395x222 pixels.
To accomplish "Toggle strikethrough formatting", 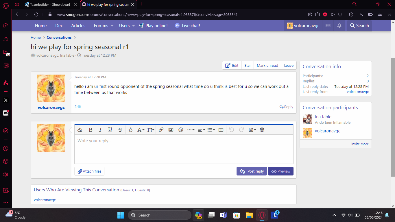I will coord(120,130).
